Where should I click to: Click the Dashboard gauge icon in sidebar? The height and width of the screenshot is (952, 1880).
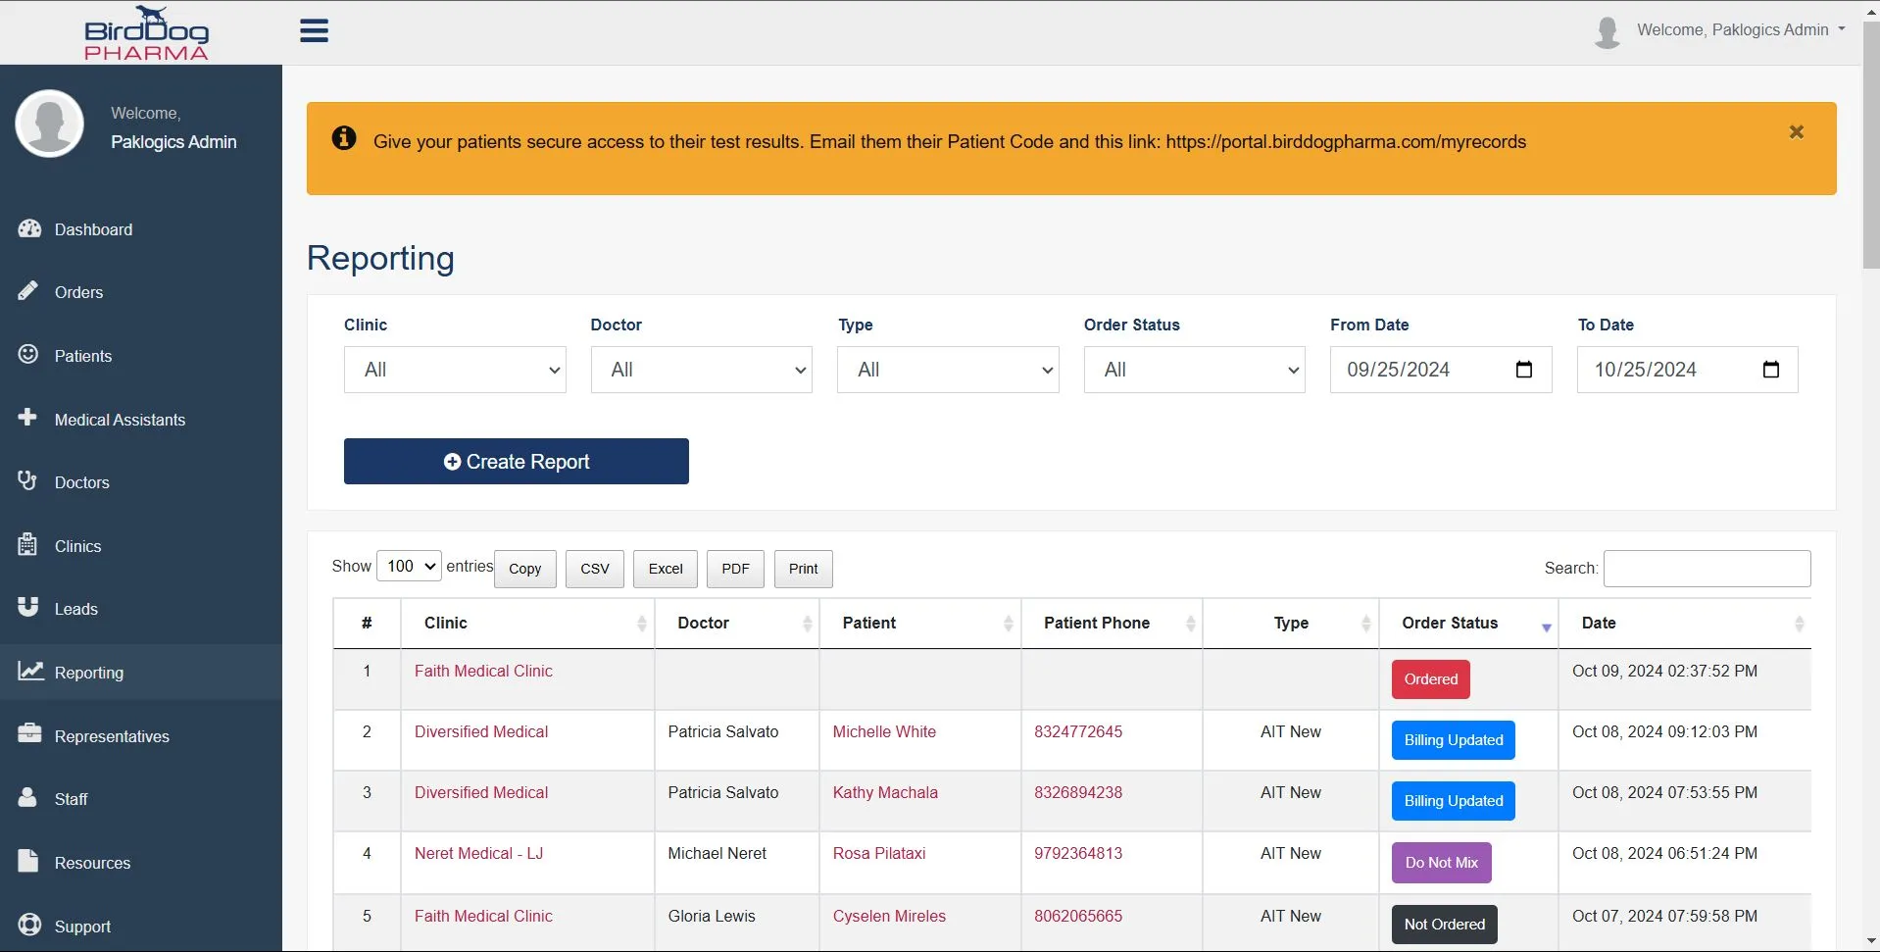click(x=29, y=228)
